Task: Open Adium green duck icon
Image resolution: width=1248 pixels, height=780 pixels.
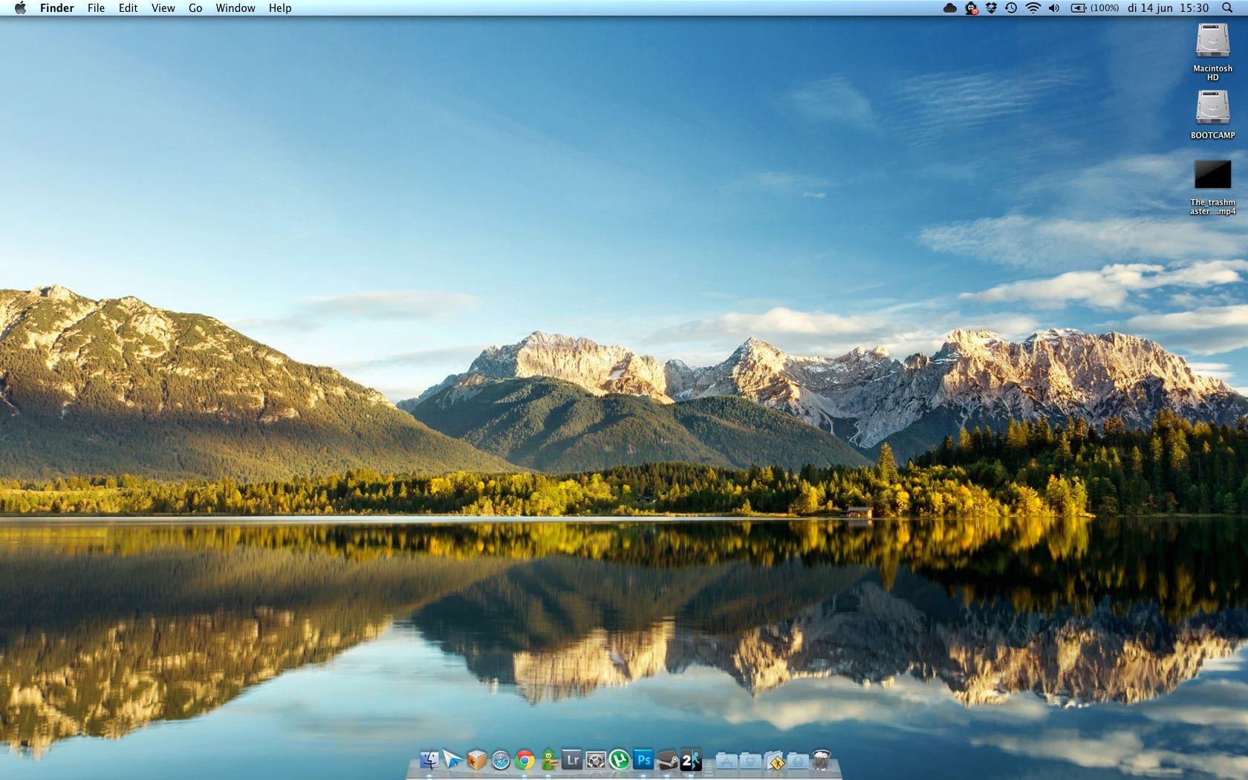Action: (x=549, y=760)
